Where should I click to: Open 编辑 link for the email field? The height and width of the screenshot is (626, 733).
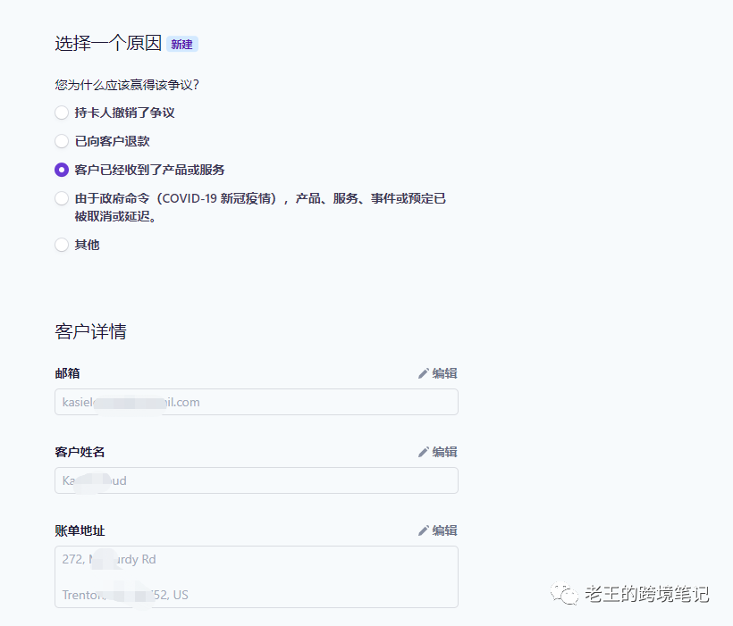[444, 373]
